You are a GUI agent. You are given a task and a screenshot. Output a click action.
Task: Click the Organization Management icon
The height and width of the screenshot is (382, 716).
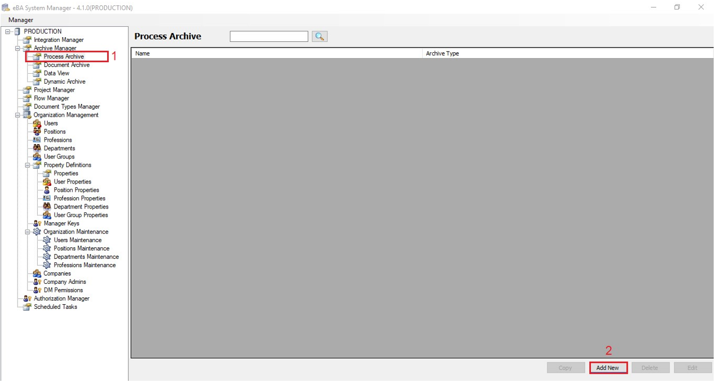[x=27, y=115]
